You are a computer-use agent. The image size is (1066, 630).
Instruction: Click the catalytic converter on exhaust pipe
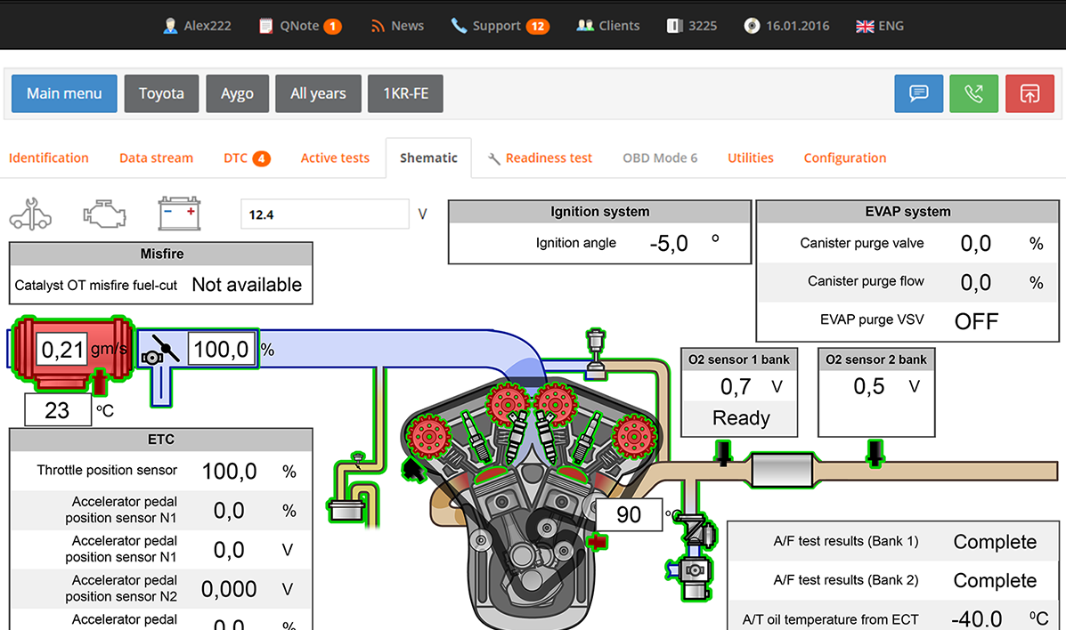(x=781, y=469)
